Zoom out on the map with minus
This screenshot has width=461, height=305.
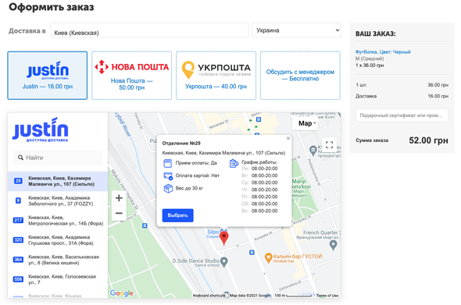tap(119, 213)
